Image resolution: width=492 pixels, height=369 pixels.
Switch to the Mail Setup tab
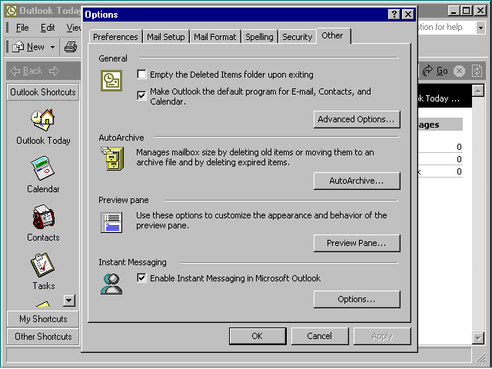166,37
